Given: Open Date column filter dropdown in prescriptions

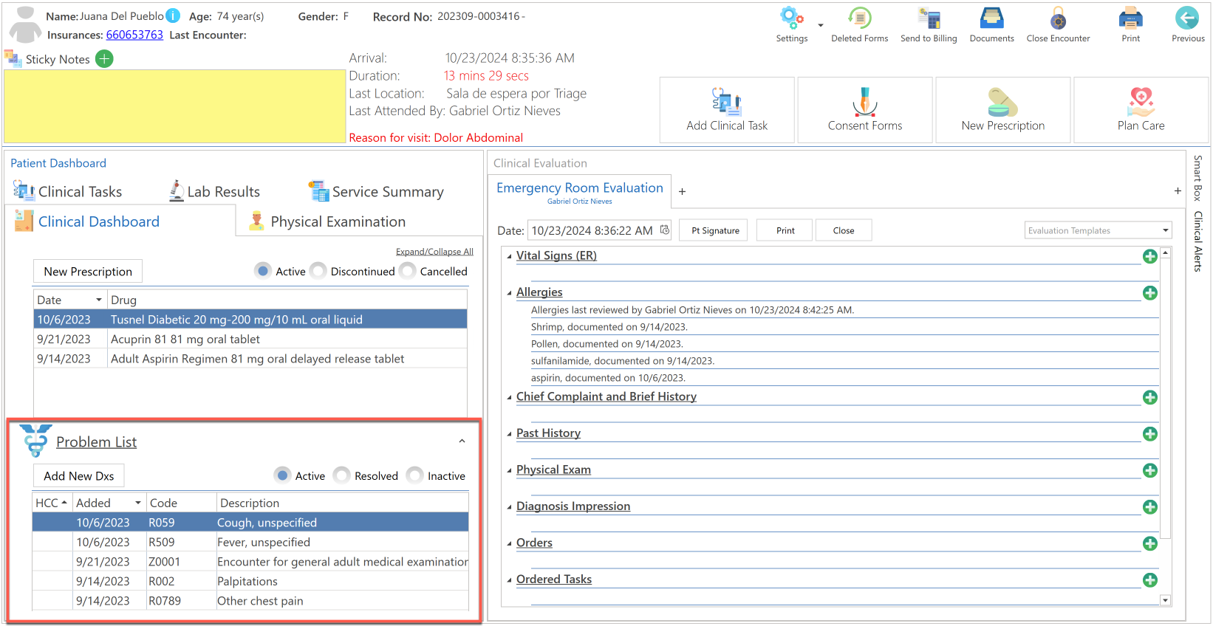Looking at the screenshot, I should pos(99,300).
